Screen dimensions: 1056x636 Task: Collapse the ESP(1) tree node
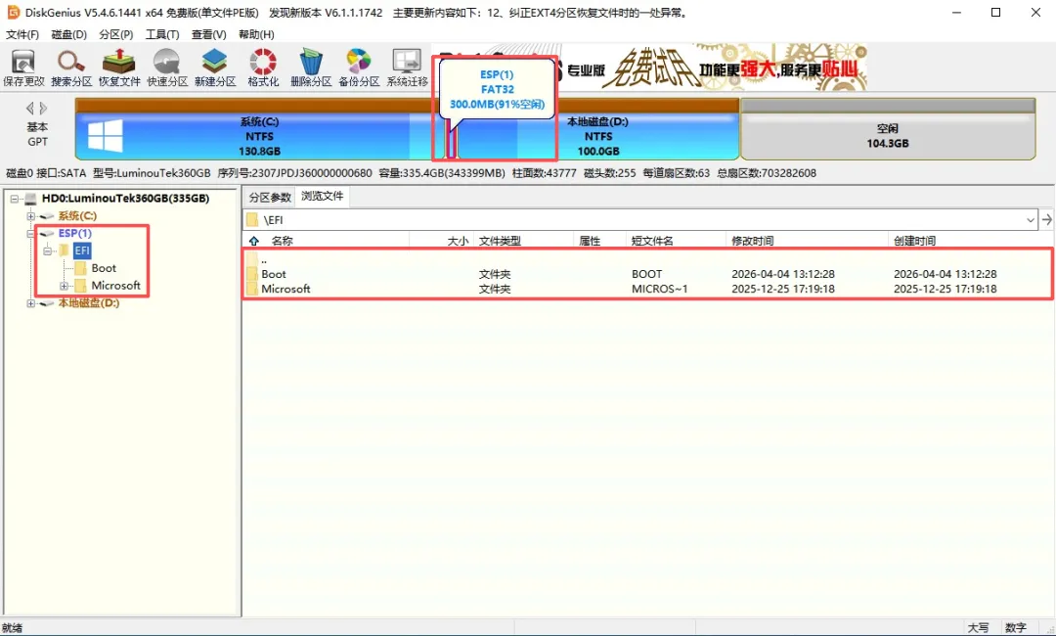[30, 234]
